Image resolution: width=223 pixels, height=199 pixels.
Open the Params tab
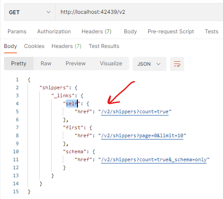coord(17,32)
